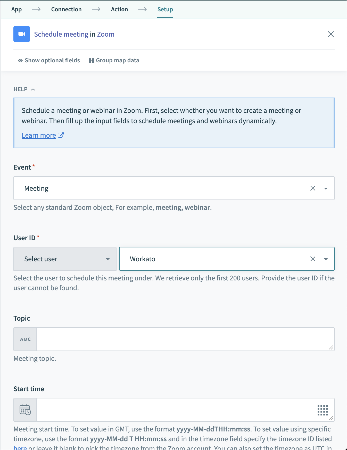Switch to the Connection step
Screen dimensions: 347x450
(66, 9)
